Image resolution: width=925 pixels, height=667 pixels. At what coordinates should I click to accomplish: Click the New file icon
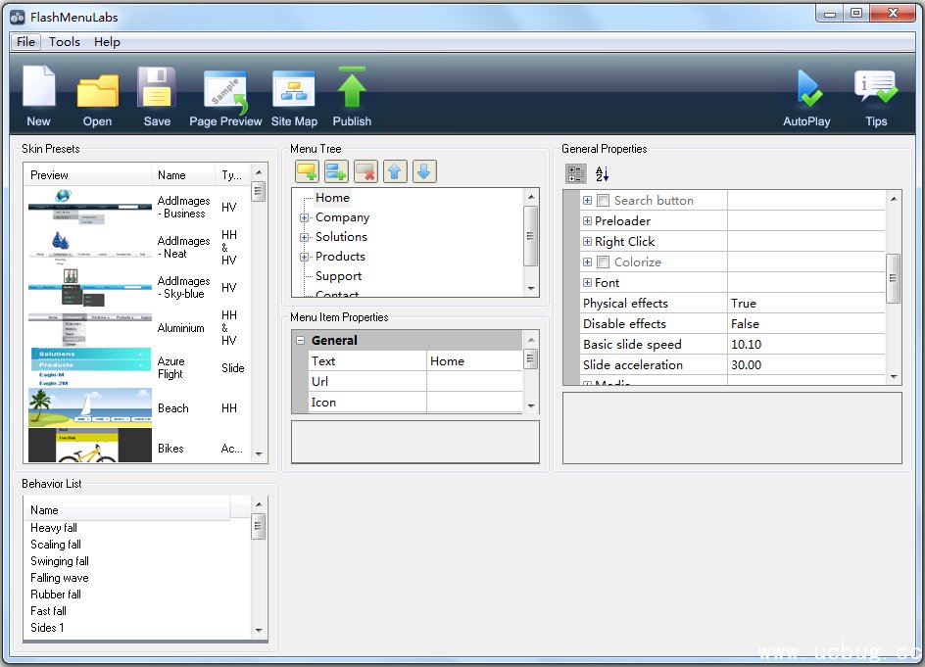click(x=38, y=88)
